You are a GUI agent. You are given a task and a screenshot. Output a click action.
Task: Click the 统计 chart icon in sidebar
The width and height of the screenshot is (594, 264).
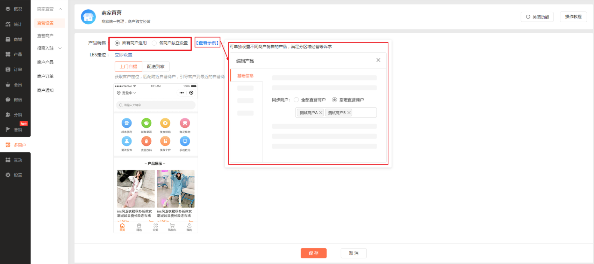pos(8,24)
